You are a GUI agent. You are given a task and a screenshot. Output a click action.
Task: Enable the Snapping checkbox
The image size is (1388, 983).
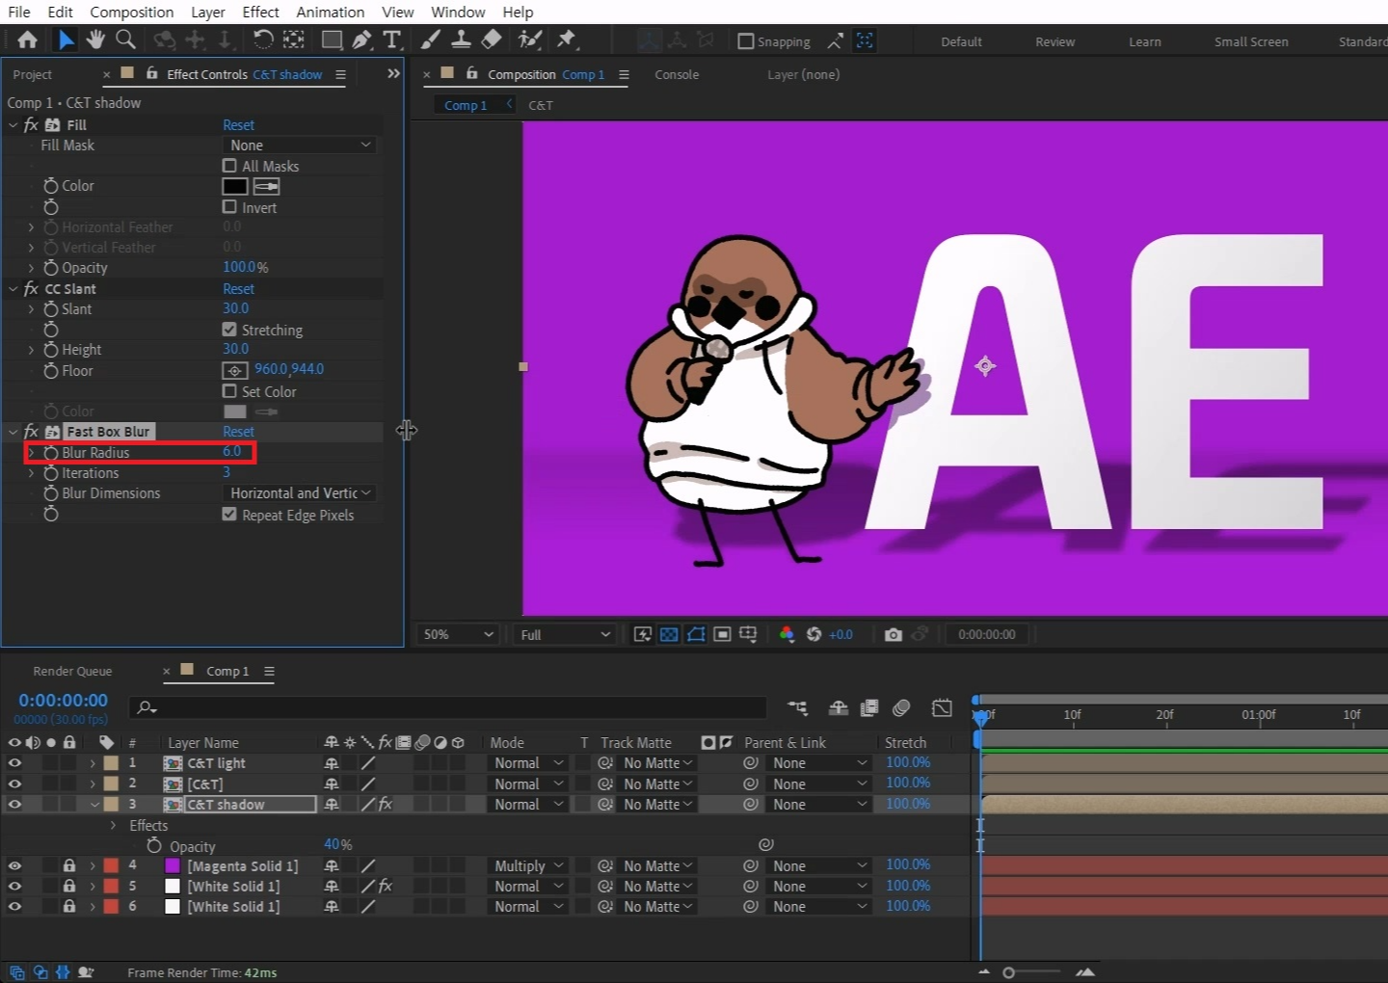[x=745, y=41]
